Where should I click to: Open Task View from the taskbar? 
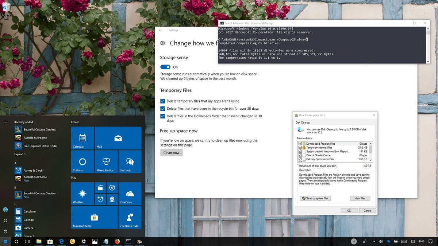27,241
